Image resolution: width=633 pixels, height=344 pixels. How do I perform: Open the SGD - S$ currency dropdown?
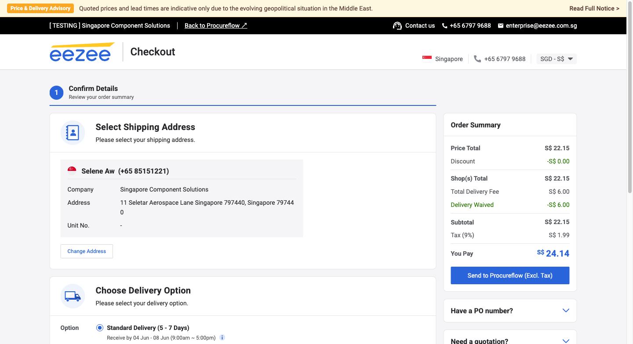pos(557,59)
